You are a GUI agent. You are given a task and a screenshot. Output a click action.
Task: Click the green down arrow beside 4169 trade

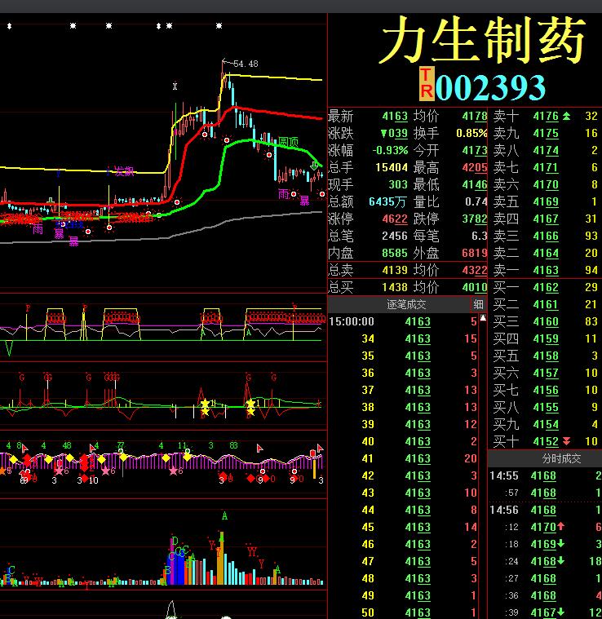(x=560, y=544)
